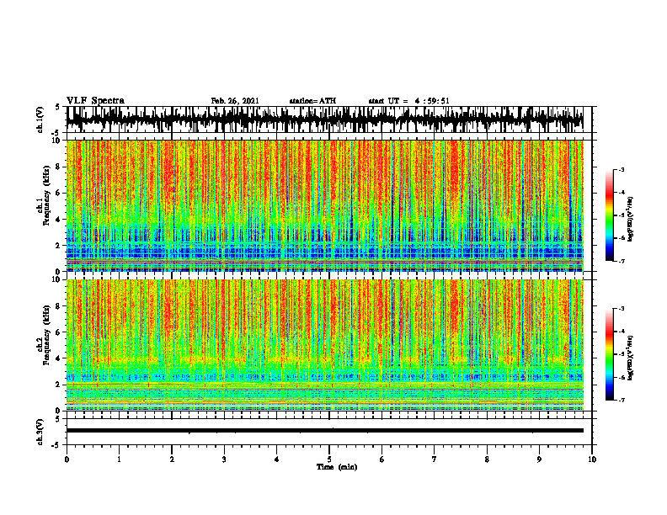The height and width of the screenshot is (515, 667).
Task: Click the "-5" label on ch.1 color scale
Action: pos(622,215)
